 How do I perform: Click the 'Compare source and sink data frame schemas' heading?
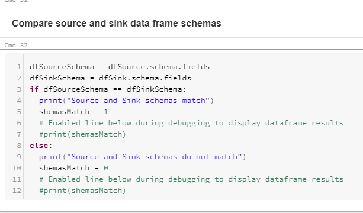point(117,24)
